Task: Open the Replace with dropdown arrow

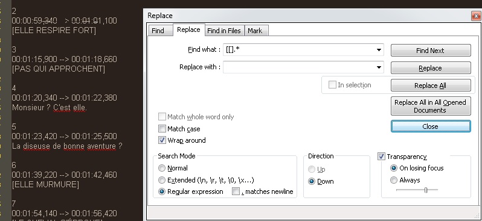Action: pos(379,67)
